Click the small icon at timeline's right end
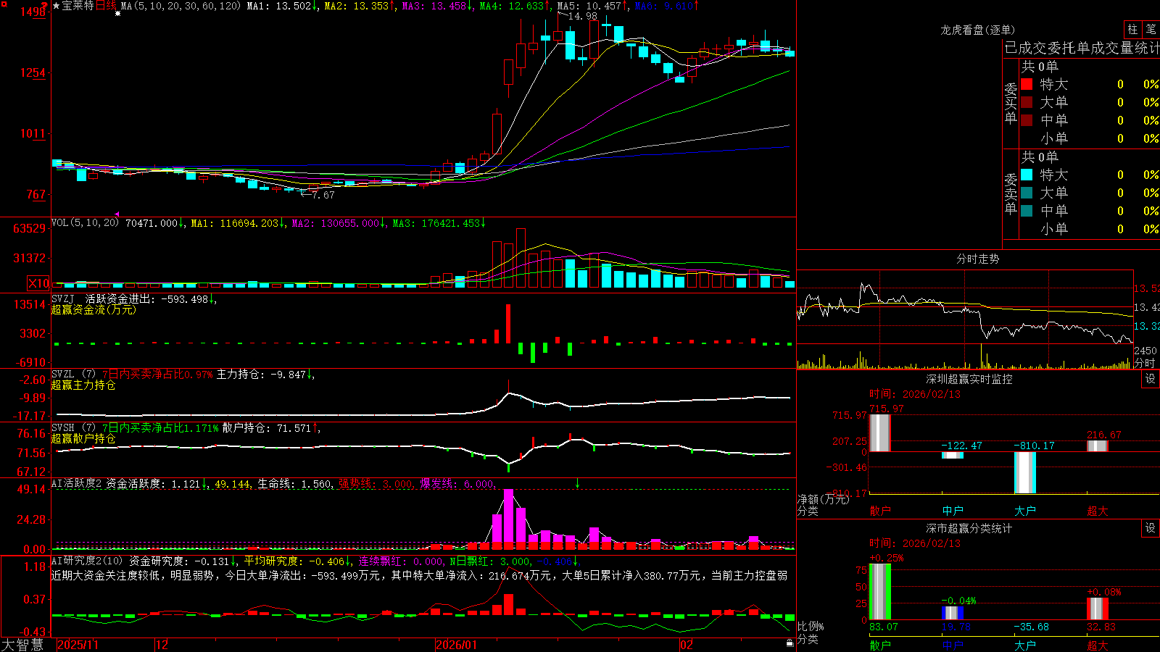Screen dimensions: 1160x652 (x=790, y=643)
